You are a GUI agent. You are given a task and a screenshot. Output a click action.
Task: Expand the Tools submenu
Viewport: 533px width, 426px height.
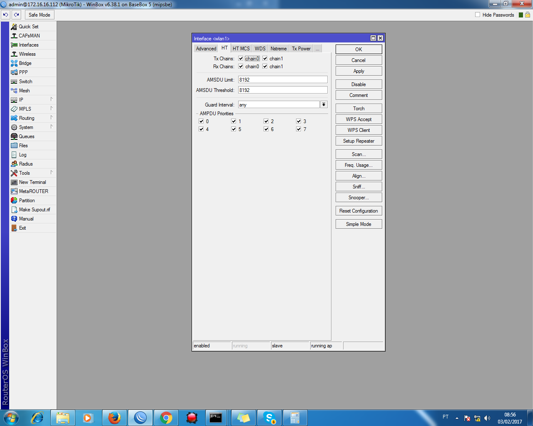click(52, 173)
